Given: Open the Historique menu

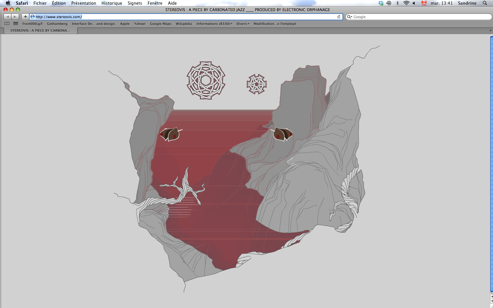Looking at the screenshot, I should point(112,3).
